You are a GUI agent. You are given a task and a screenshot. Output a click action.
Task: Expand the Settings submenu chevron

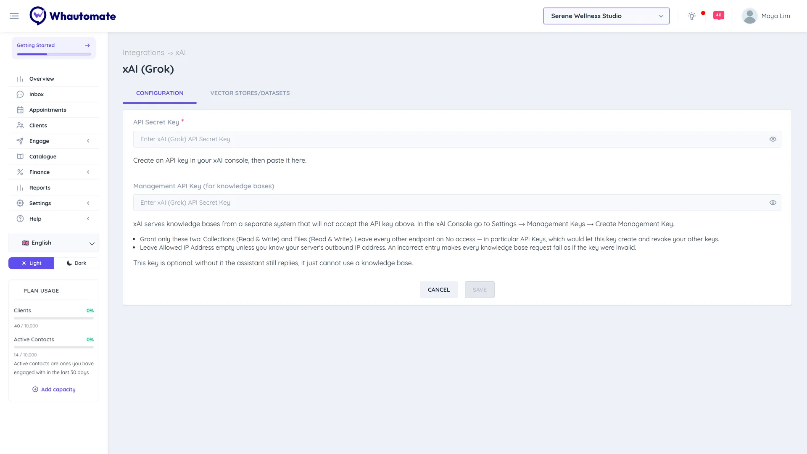pos(88,203)
